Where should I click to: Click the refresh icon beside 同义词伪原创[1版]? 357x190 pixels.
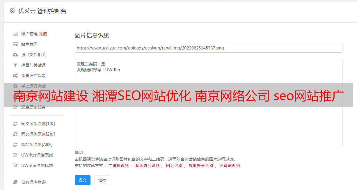coord(15,124)
